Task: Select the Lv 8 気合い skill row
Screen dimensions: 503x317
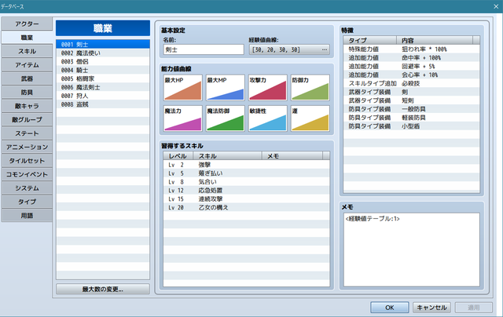Action: (x=246, y=182)
